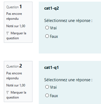Click the "Question 1" heading in the info box
The height and width of the screenshot is (104, 101).
14,7
